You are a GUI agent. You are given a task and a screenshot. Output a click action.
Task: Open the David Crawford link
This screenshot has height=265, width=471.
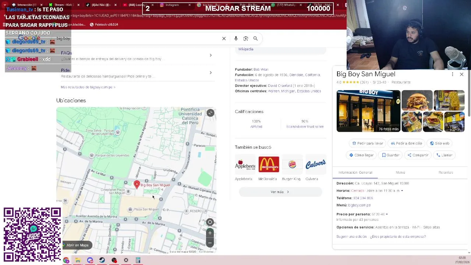280,86
